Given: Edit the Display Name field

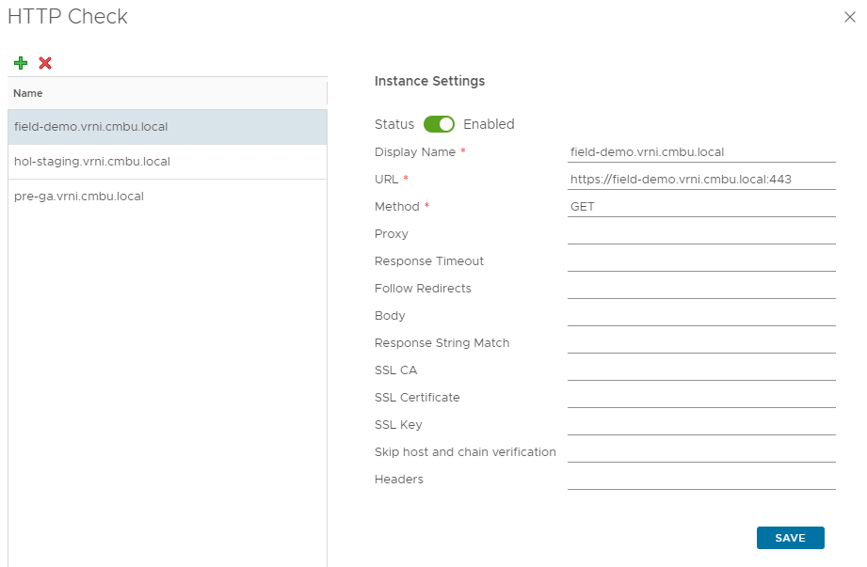Looking at the screenshot, I should (x=701, y=151).
